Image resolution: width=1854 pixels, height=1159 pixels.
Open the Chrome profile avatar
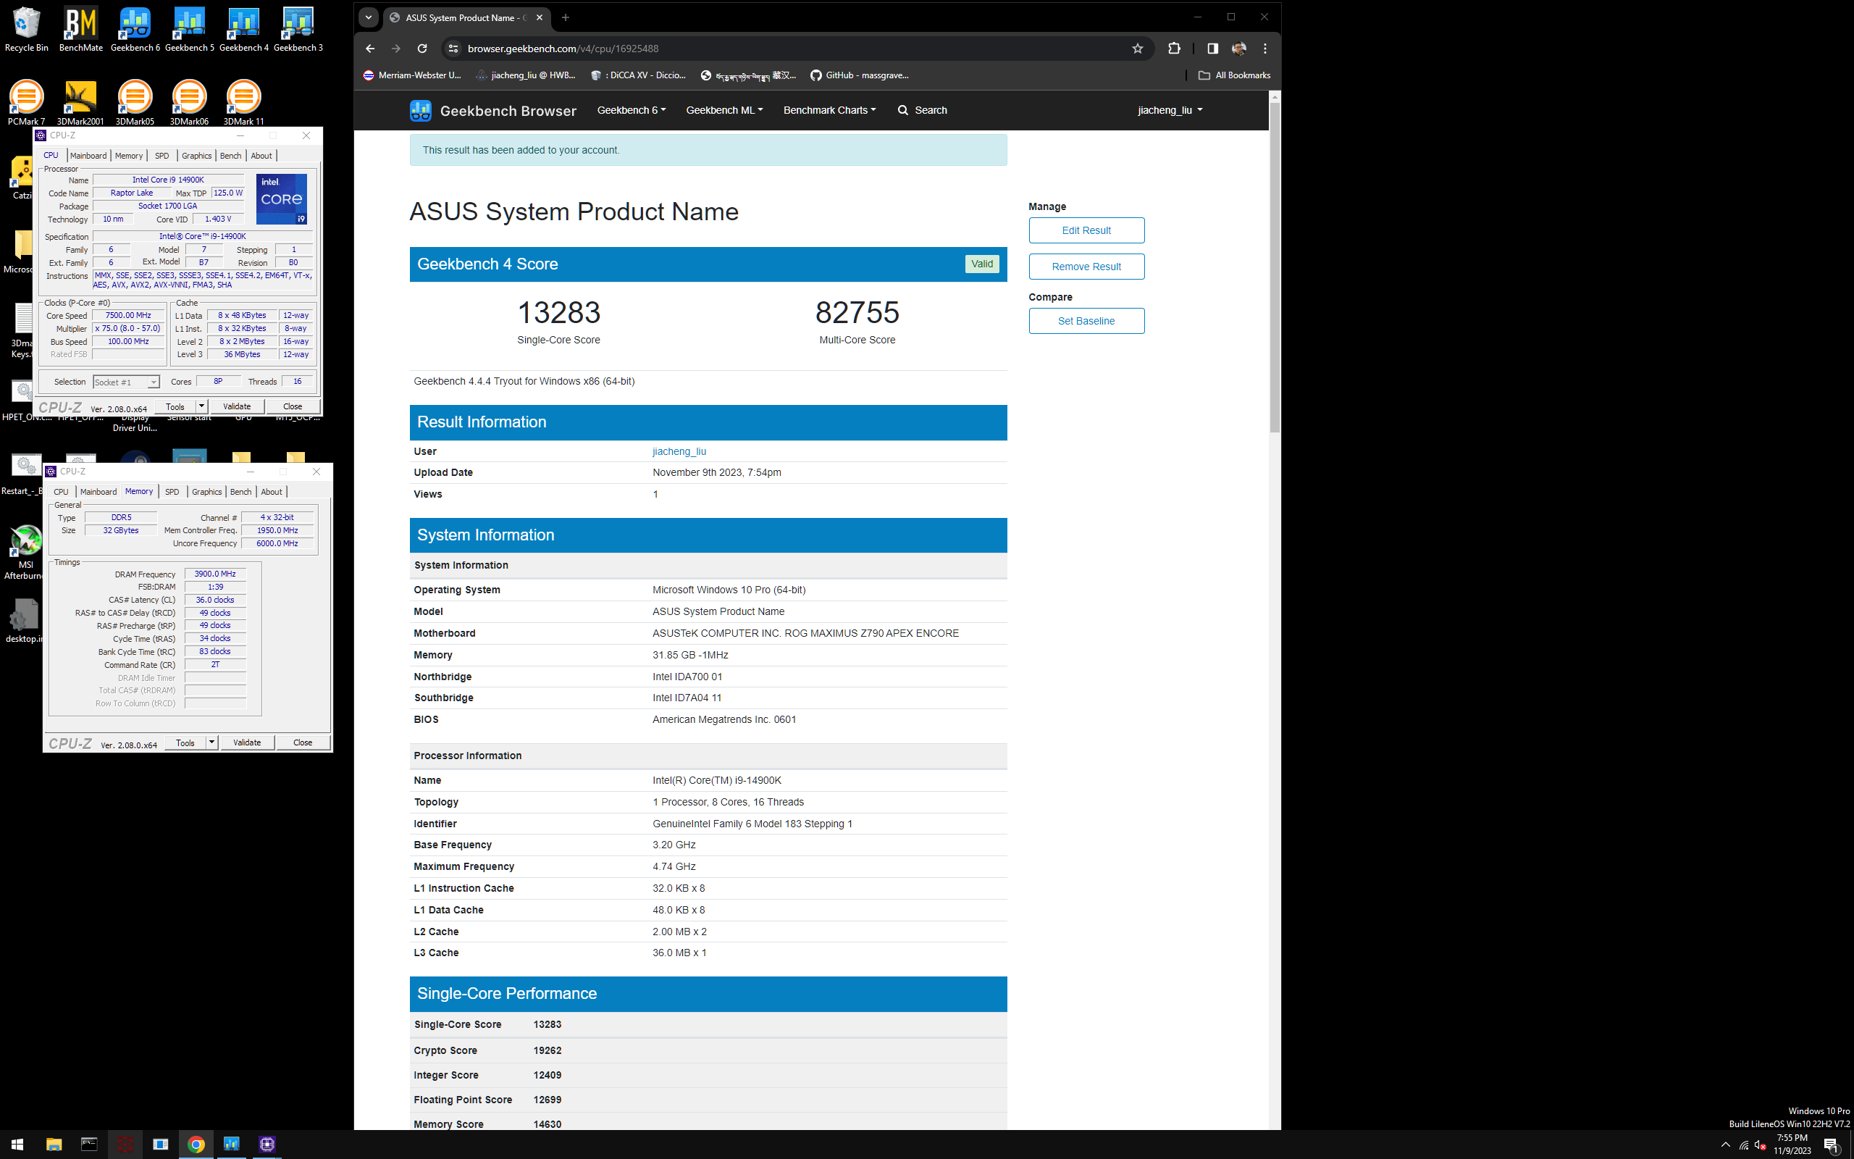tap(1239, 49)
